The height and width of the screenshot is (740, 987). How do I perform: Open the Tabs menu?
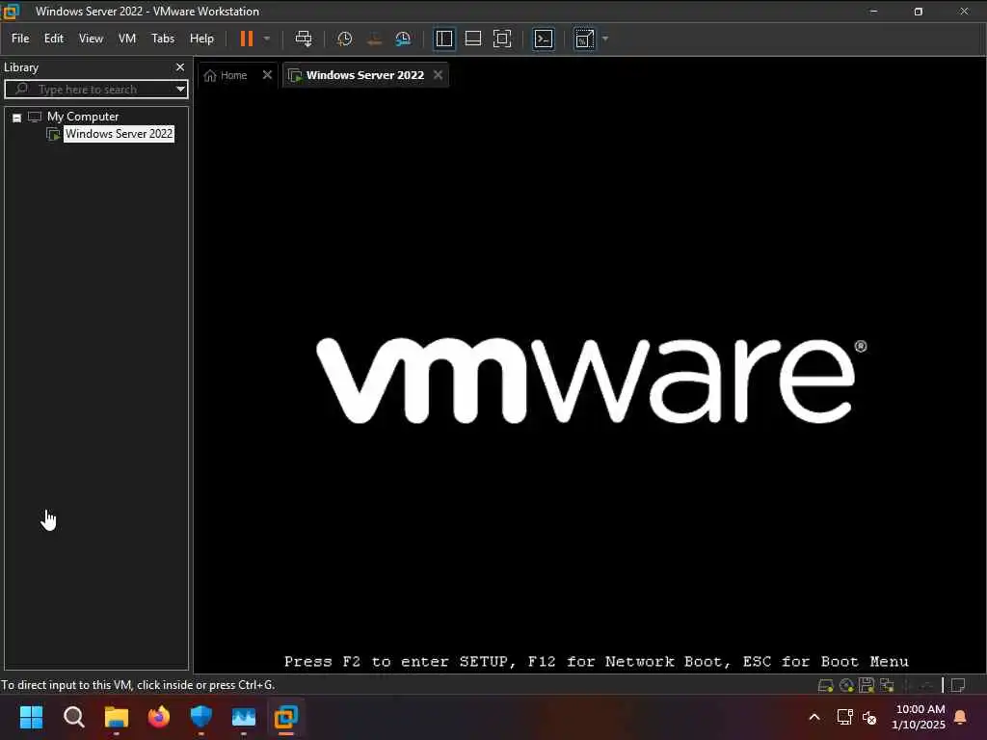click(x=162, y=39)
